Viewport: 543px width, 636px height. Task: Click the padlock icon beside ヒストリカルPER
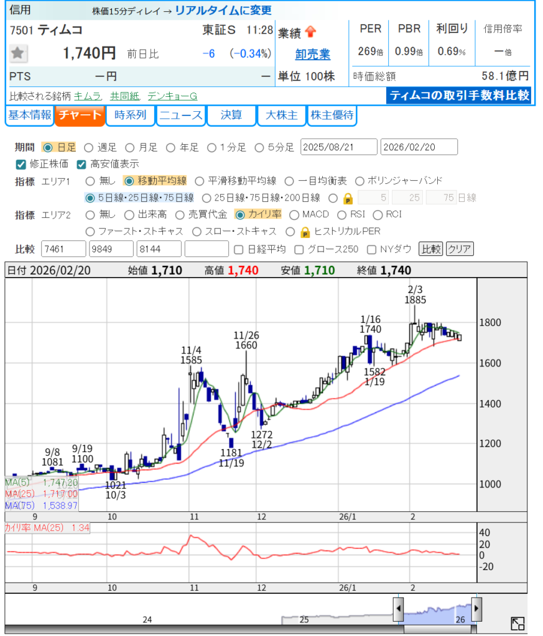click(305, 232)
